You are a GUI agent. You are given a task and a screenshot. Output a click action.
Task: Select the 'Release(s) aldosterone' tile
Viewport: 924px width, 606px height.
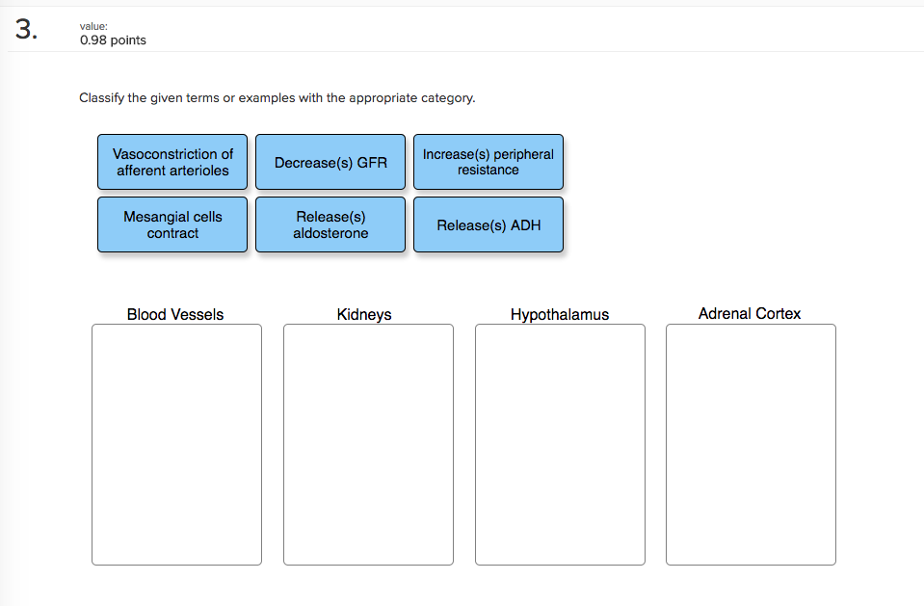pyautogui.click(x=330, y=224)
